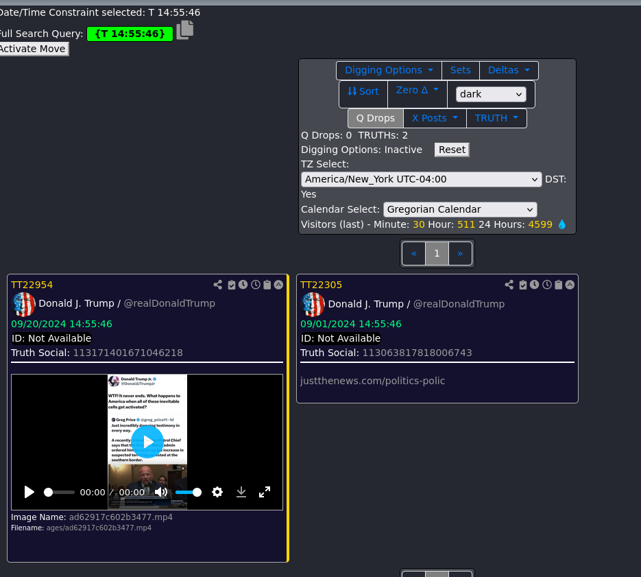Click the solid clock icon on TT22954

tap(243, 285)
